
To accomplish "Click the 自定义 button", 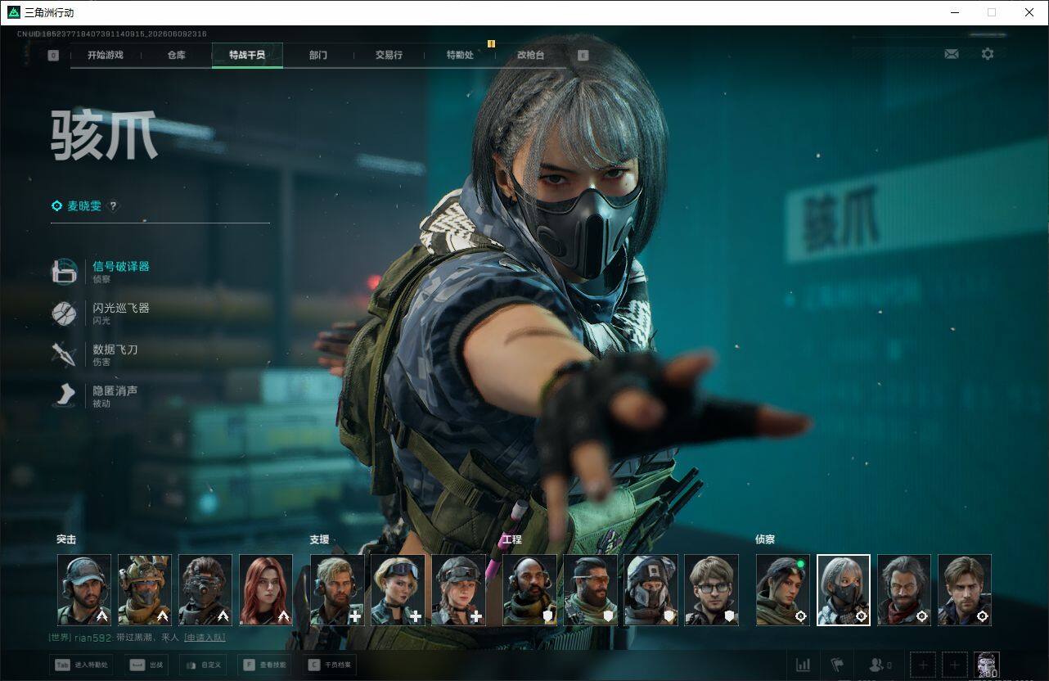I will [203, 665].
